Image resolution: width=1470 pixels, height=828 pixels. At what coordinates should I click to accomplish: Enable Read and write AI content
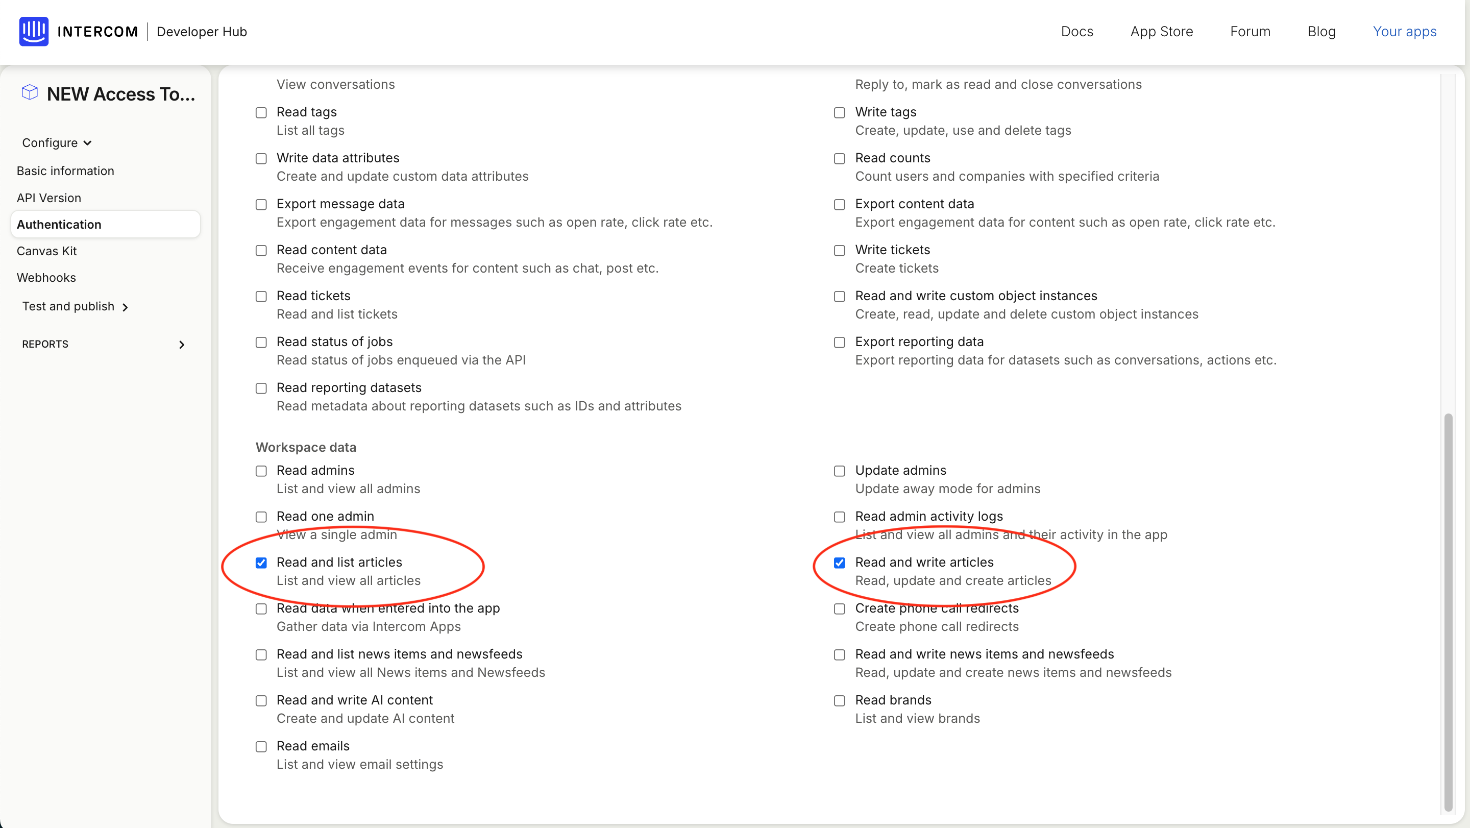pyautogui.click(x=261, y=701)
